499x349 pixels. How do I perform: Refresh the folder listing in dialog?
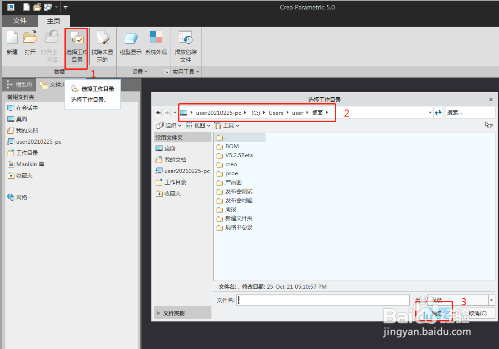pyautogui.click(x=439, y=113)
